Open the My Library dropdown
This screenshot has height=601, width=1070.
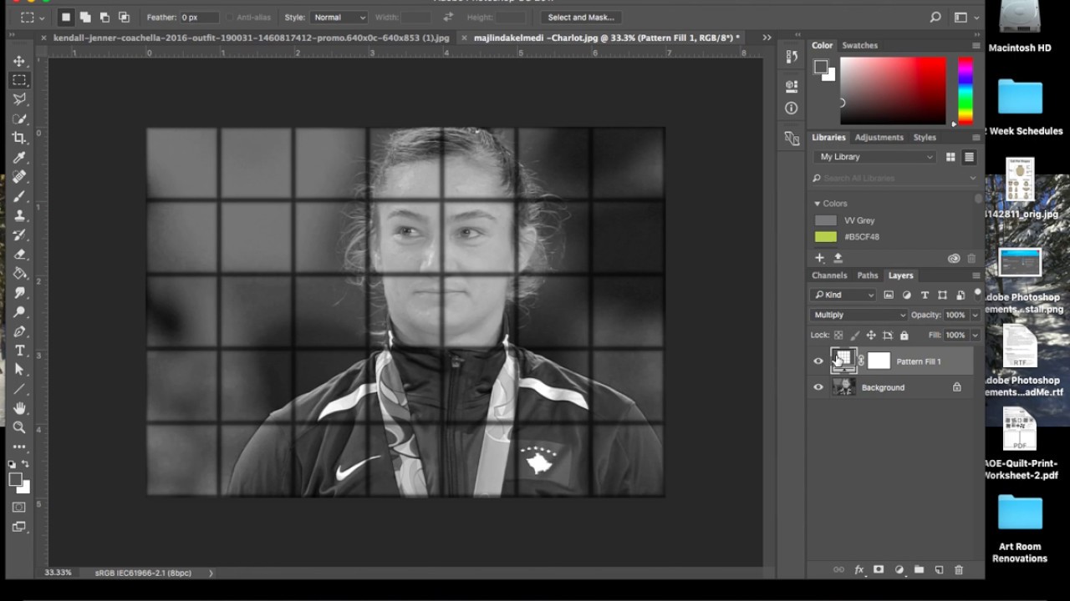[875, 157]
